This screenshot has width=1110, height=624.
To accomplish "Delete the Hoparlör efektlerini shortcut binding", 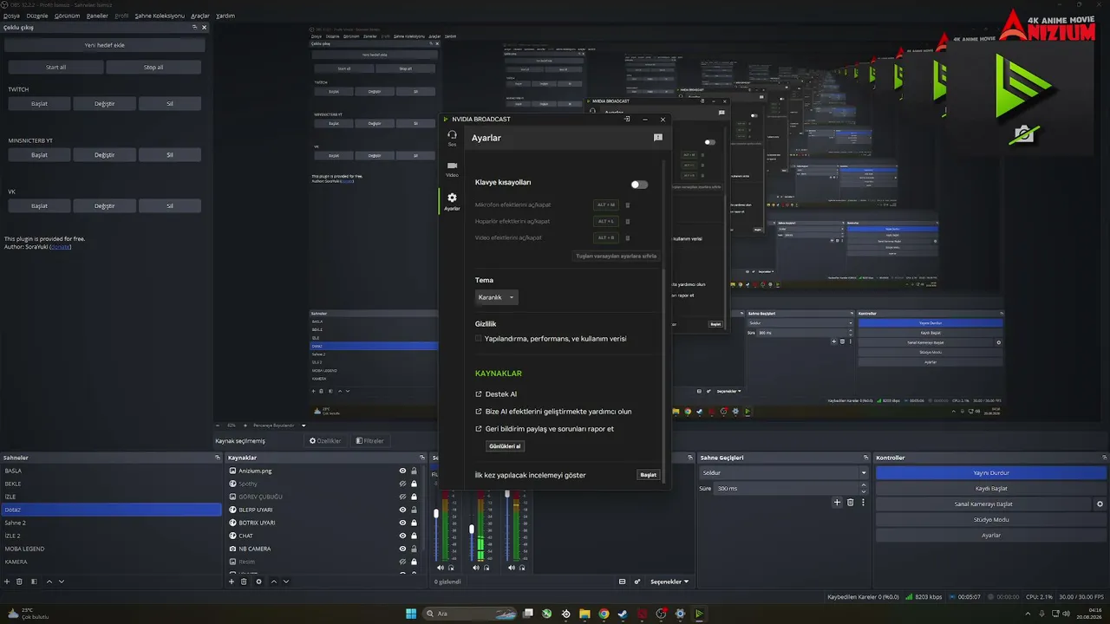I will (627, 221).
